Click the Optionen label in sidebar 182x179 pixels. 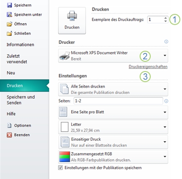22,125
